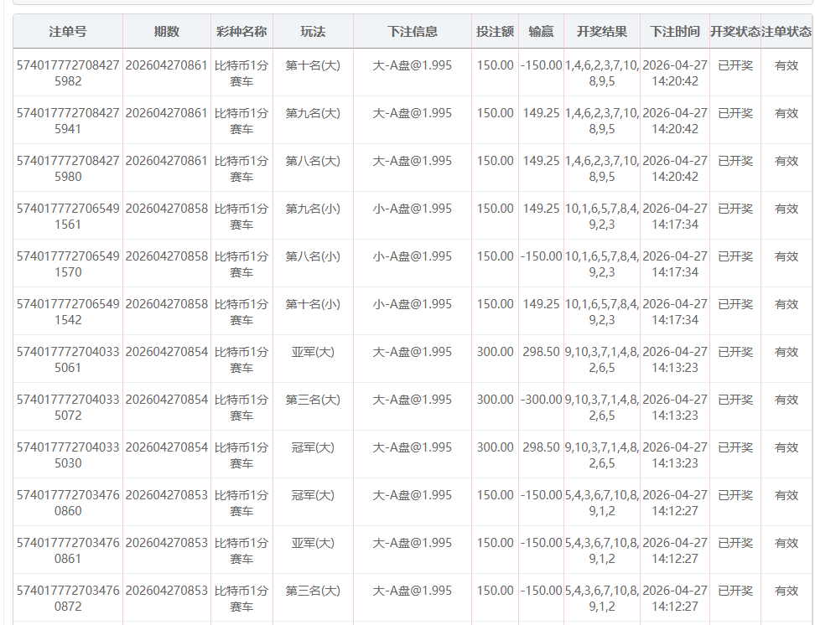Image resolution: width=815 pixels, height=625 pixels.
Task: Click the 开奖状态 column header
Action: [x=735, y=32]
